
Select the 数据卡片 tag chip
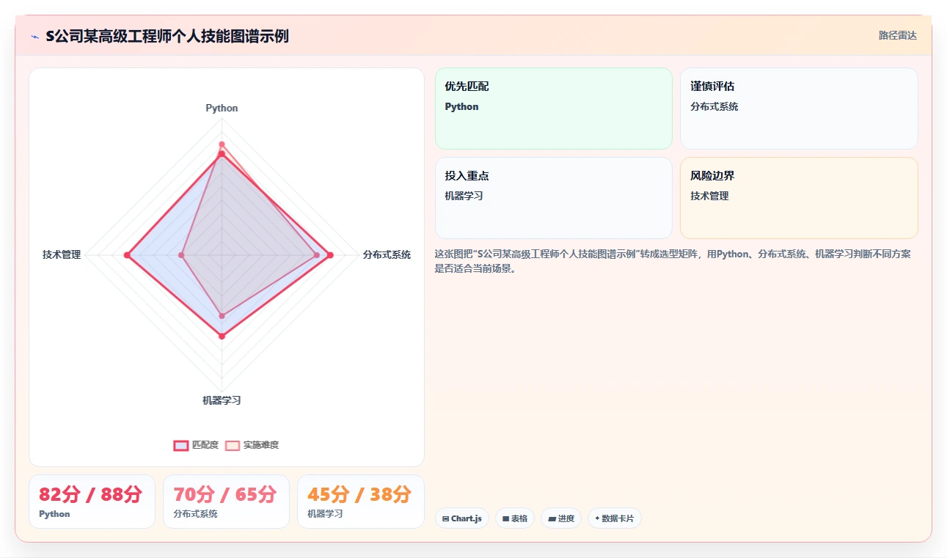615,518
